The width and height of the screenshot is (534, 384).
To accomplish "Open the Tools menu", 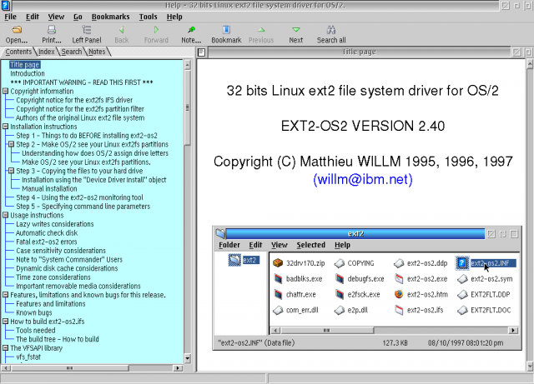I will point(148,17).
